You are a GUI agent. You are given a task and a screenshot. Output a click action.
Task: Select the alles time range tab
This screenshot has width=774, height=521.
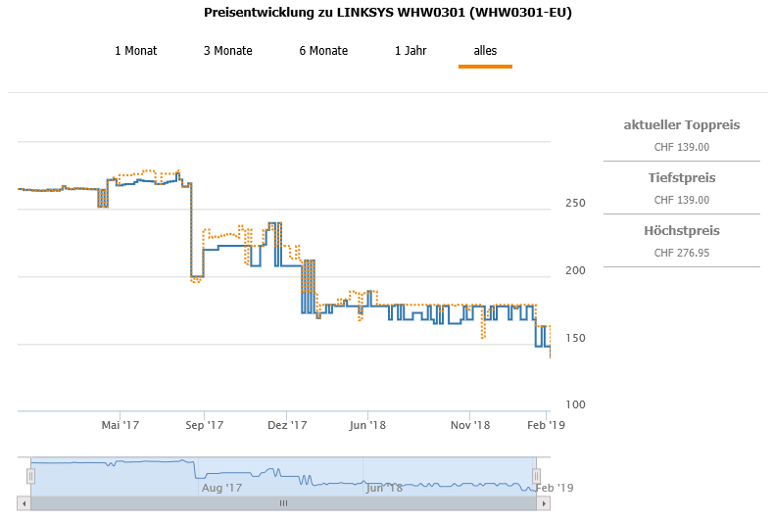tap(485, 51)
